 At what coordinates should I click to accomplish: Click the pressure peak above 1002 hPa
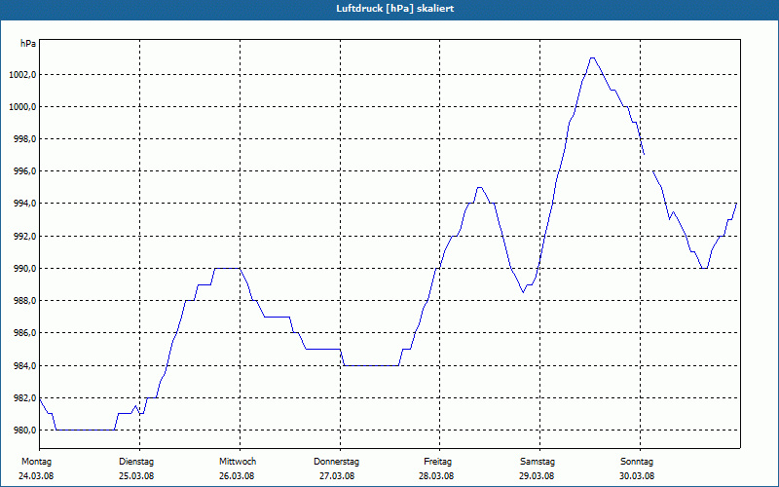pos(592,58)
